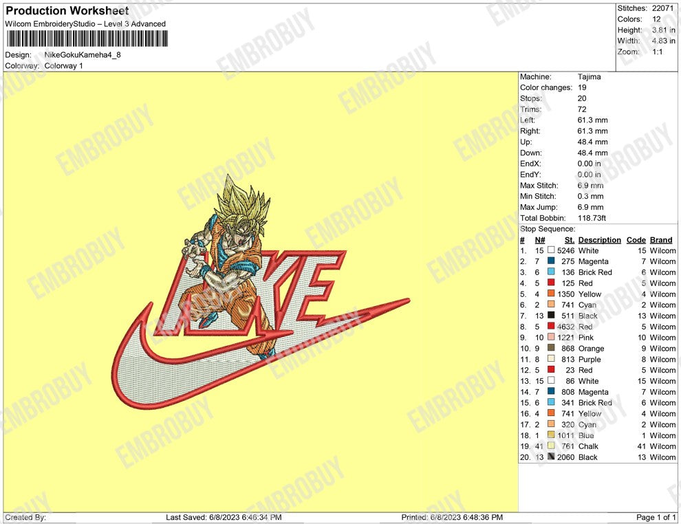Click the height value '3.81 in'

664,30
